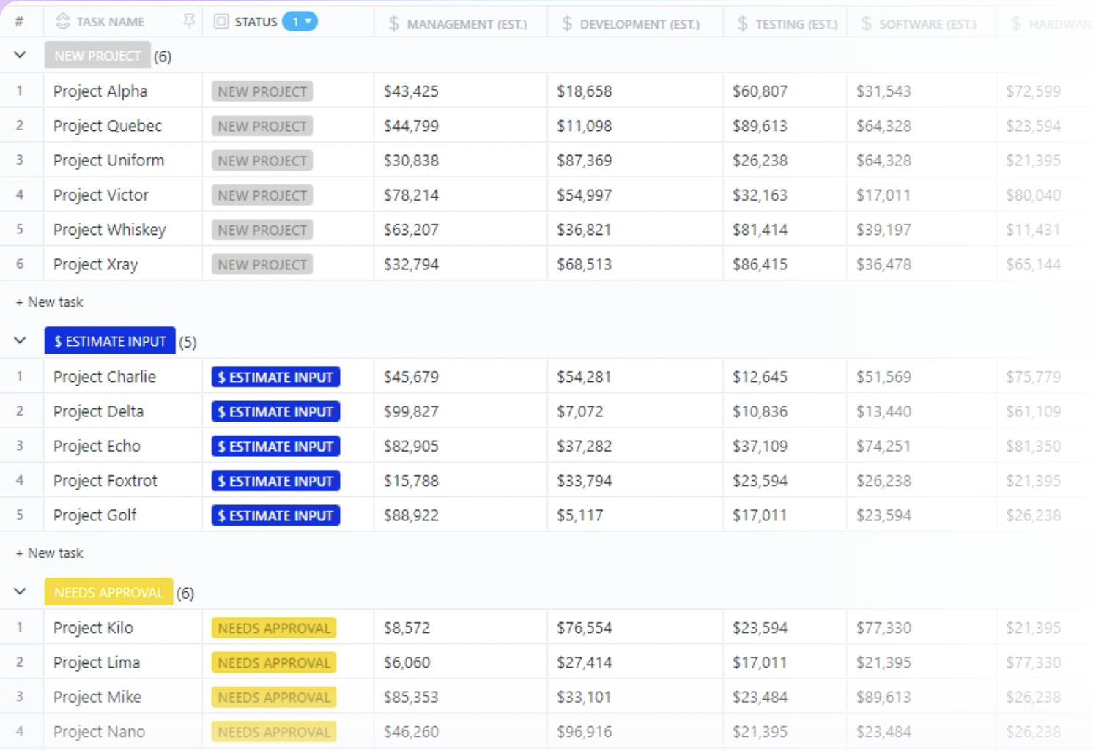Open Project Alpha task
Screen dimensions: 1093x751
[100, 91]
